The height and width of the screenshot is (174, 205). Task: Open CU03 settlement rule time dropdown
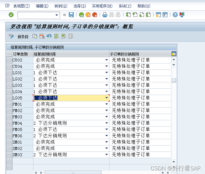click(107, 60)
